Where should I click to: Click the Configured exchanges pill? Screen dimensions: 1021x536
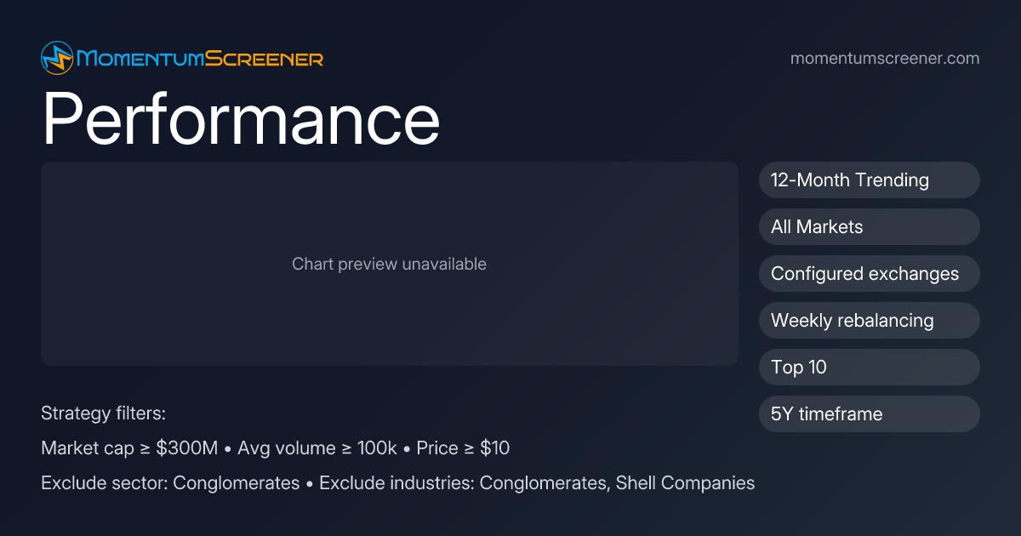869,274
